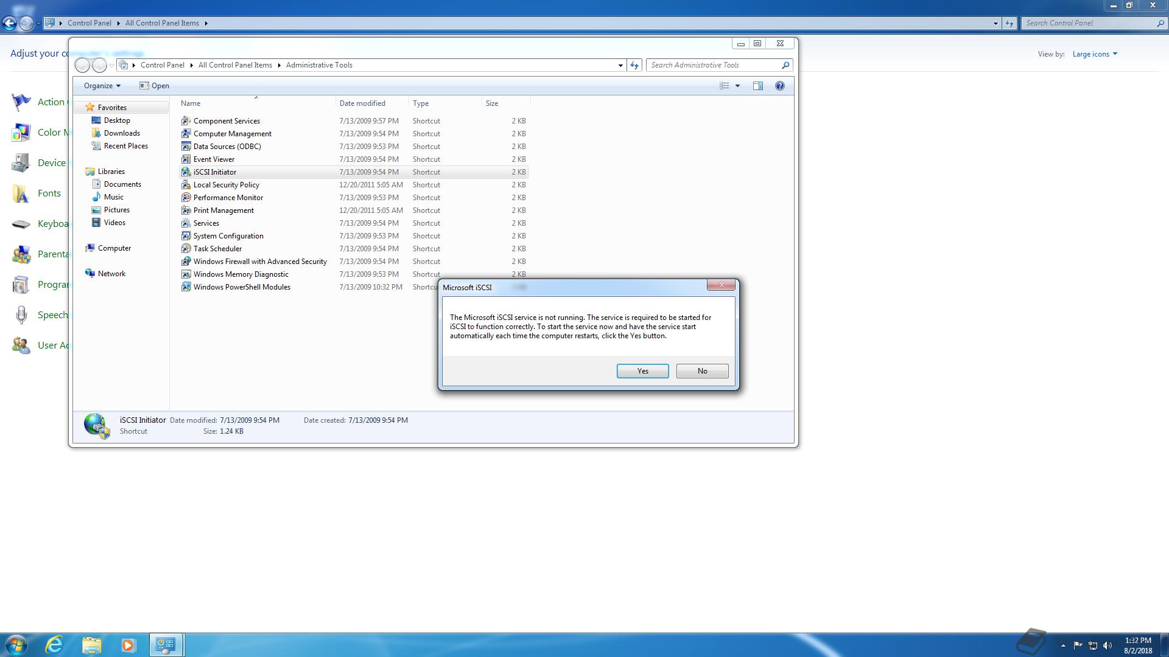The width and height of the screenshot is (1169, 657).
Task: Sort by the Type column header
Action: [445, 103]
